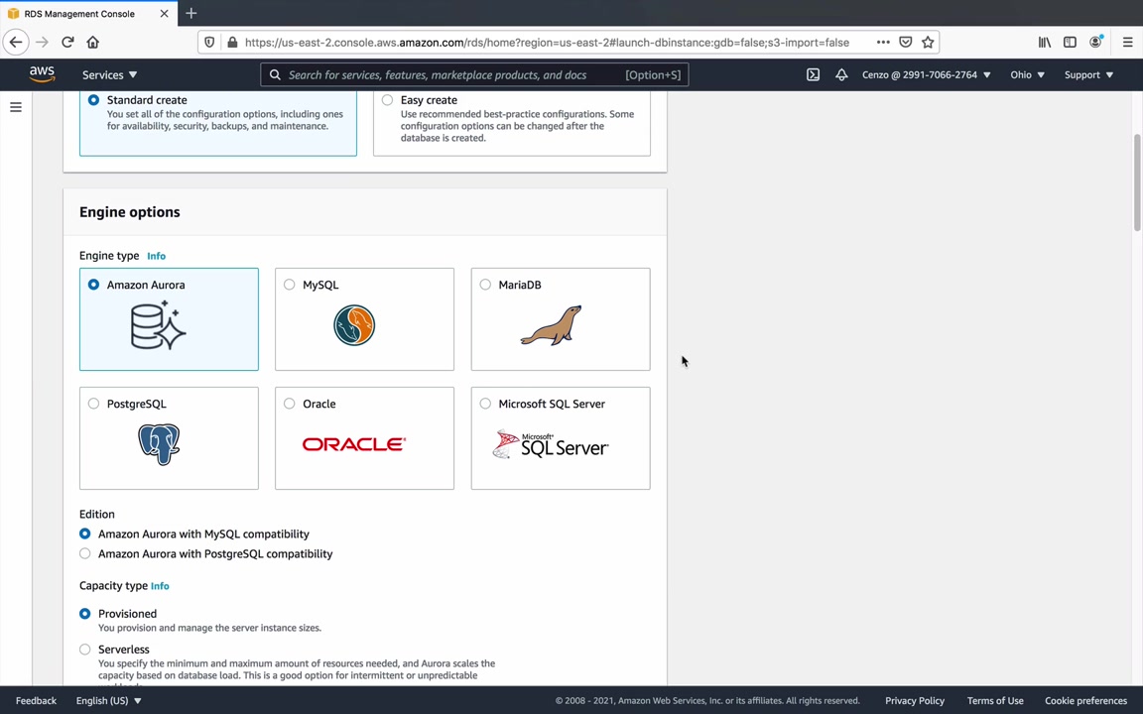Image resolution: width=1143 pixels, height=714 pixels.
Task: Select the Amazon Aurora engine radio
Action: point(93,285)
